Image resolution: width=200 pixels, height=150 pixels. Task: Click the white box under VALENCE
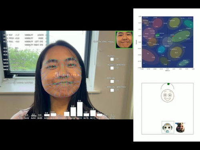tap(112, 59)
